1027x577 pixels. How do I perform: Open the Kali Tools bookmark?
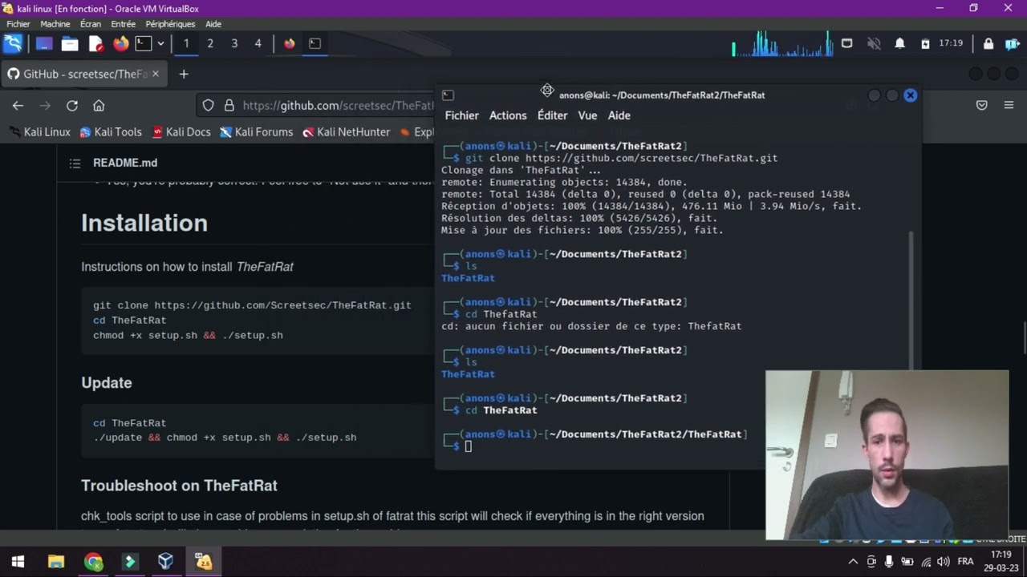110,131
